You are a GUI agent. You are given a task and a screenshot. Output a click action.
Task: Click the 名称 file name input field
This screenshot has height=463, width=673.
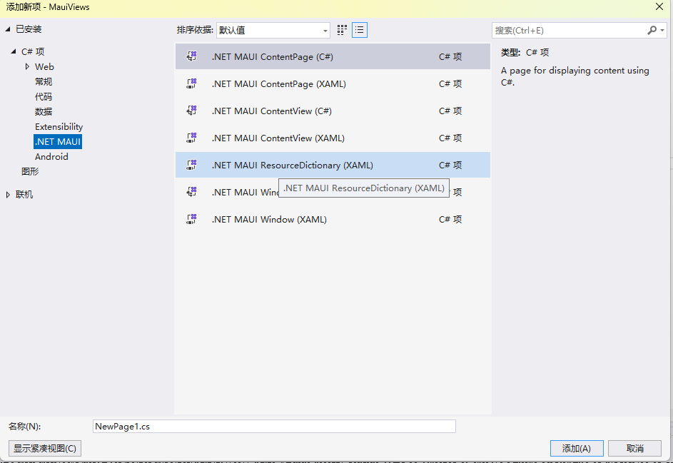274,426
